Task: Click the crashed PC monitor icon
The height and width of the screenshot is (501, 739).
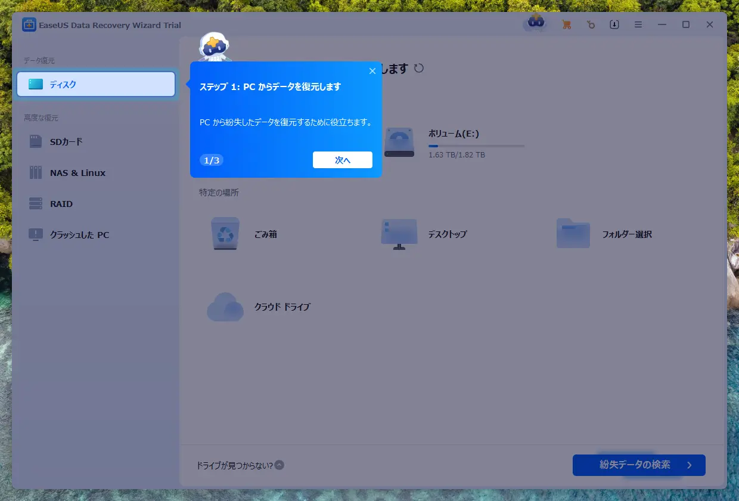Action: [x=36, y=235]
